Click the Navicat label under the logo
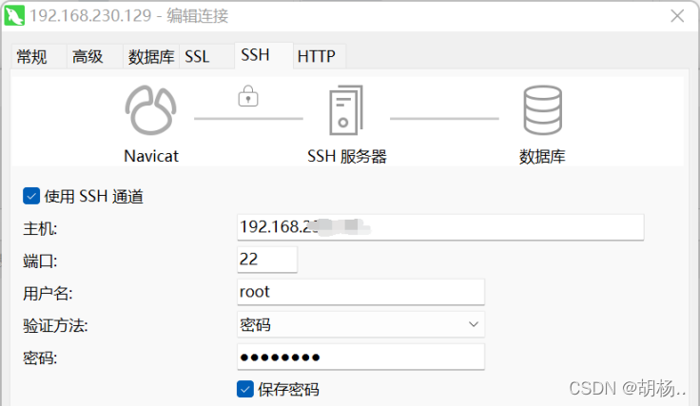 click(x=151, y=156)
